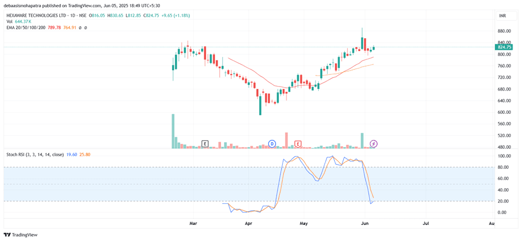522x241 pixels.
Task: Click the 560.00 price axis label
Action: click(x=505, y=124)
